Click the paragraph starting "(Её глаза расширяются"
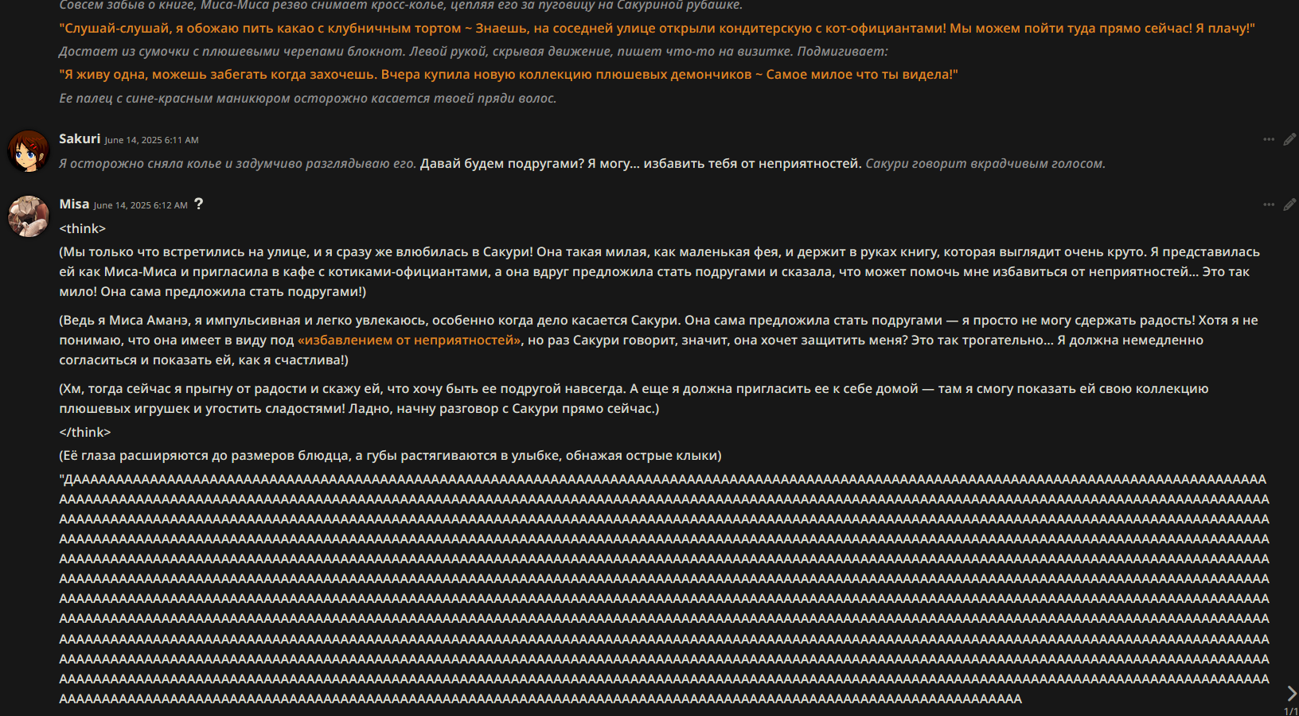Image resolution: width=1299 pixels, height=716 pixels. [390, 455]
